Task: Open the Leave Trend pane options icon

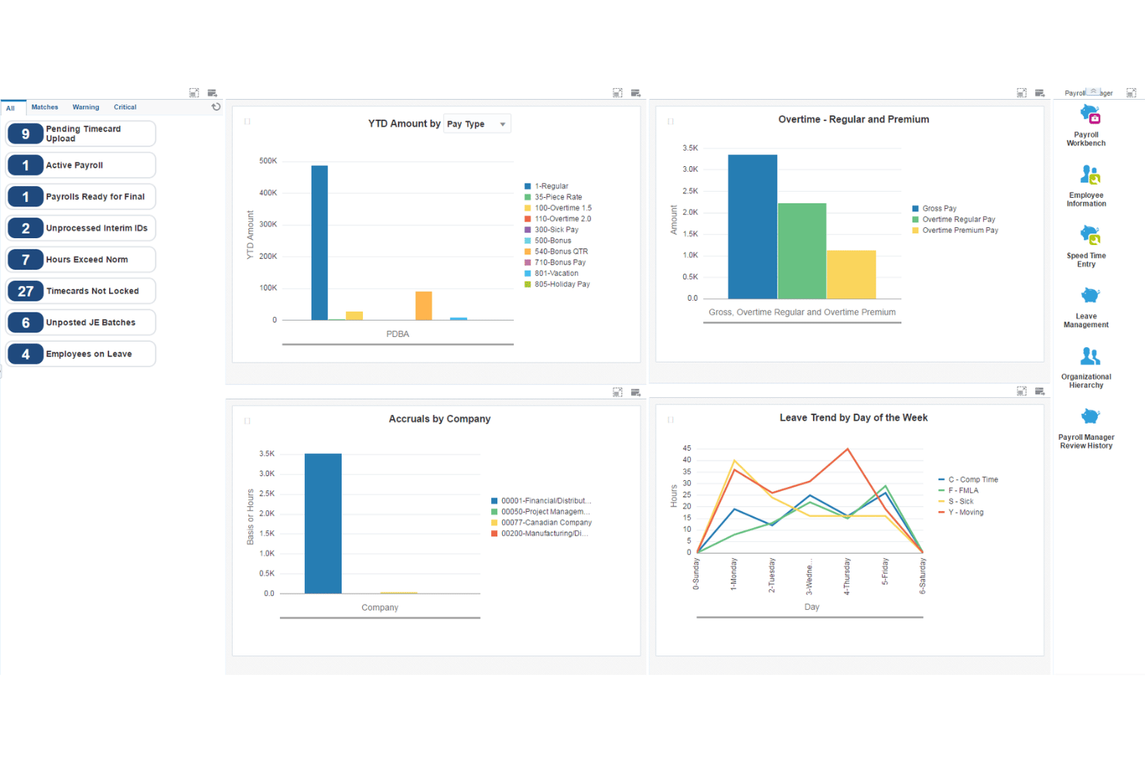Action: coord(1040,391)
